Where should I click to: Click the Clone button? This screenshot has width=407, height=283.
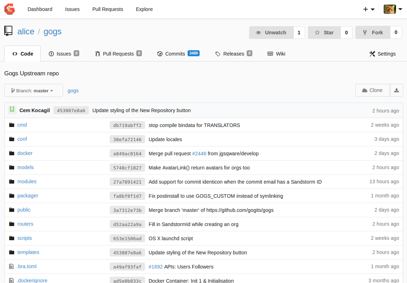(372, 90)
